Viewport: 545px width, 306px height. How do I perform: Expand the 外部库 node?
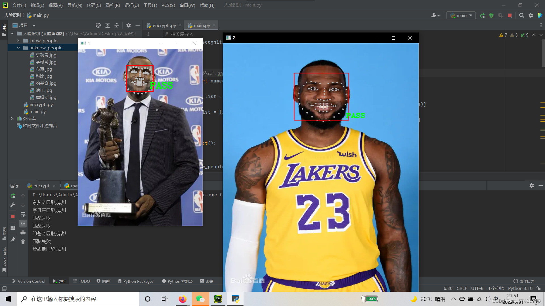(x=12, y=118)
